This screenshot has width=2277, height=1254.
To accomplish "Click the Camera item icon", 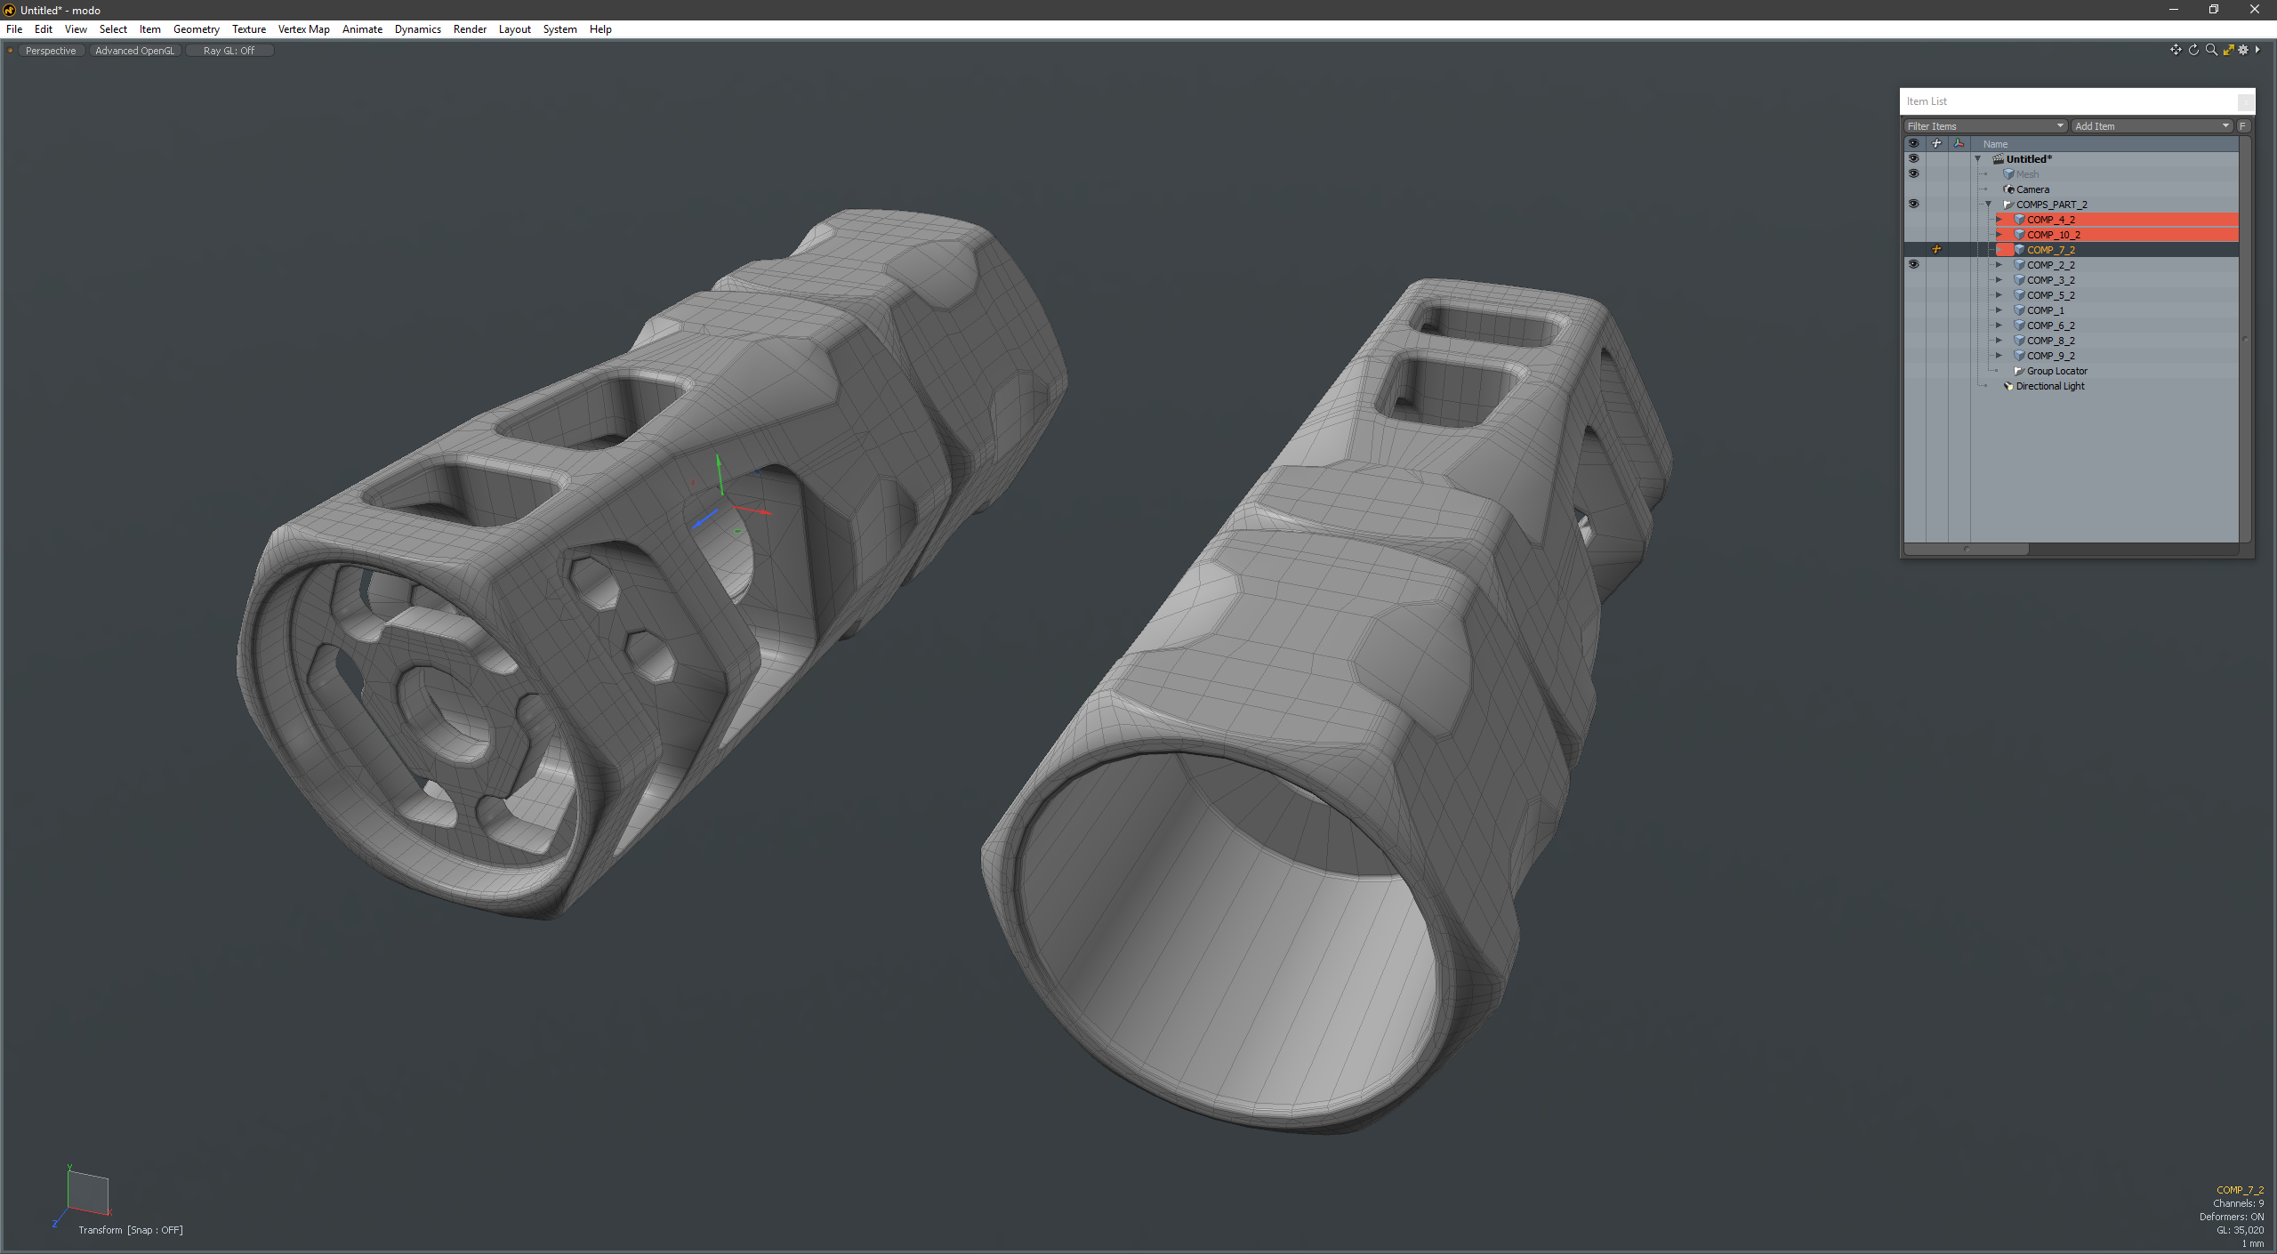I will tap(2008, 189).
